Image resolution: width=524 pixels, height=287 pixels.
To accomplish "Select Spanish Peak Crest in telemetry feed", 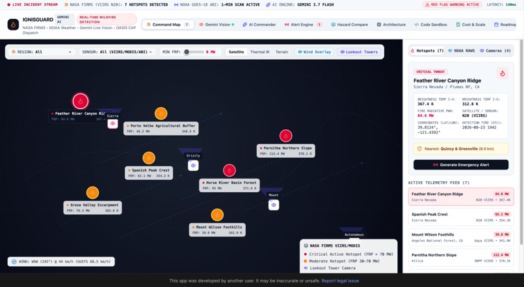I will pyautogui.click(x=461, y=217).
